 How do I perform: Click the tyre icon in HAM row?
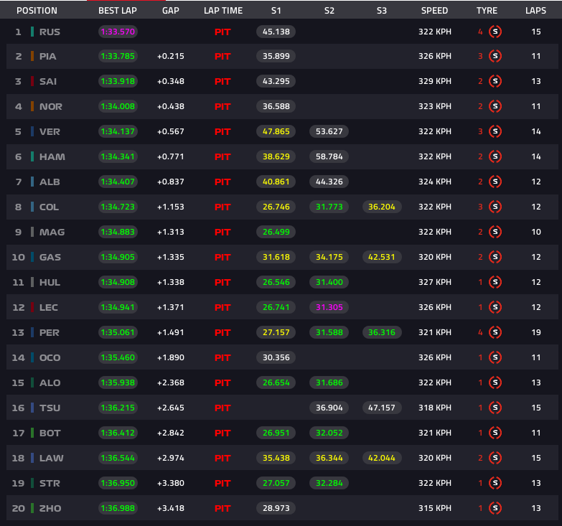pyautogui.click(x=495, y=157)
